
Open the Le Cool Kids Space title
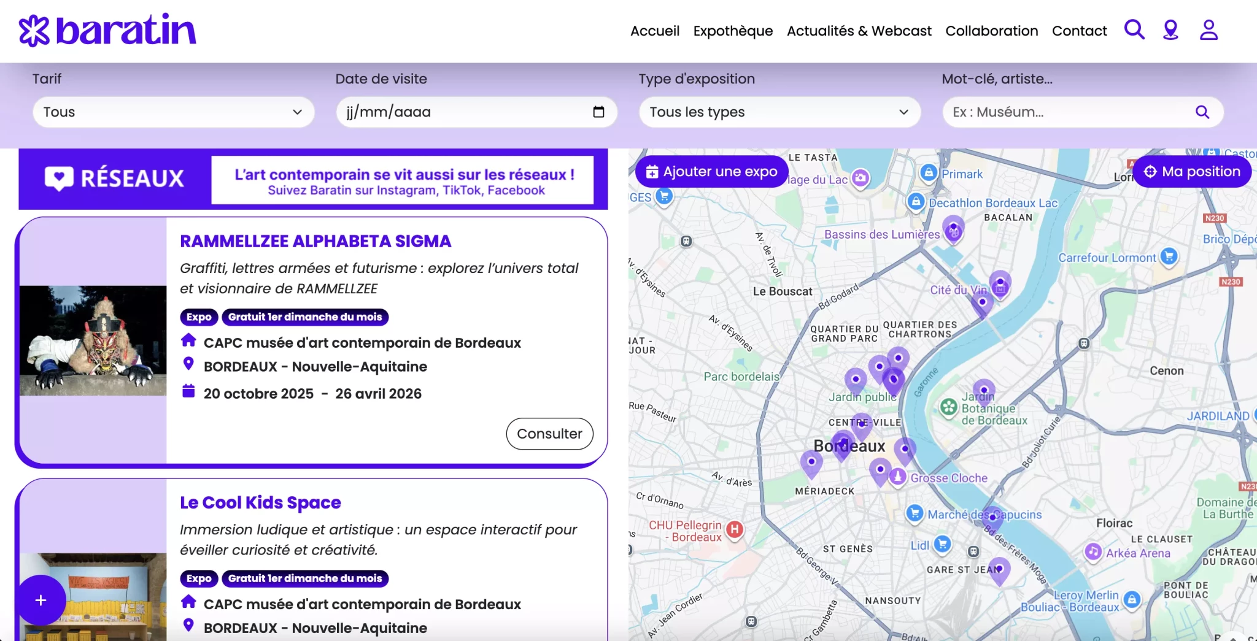pyautogui.click(x=260, y=502)
